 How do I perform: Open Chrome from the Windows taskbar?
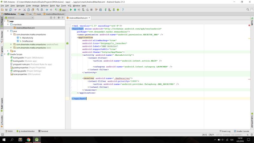tap(29, 140)
